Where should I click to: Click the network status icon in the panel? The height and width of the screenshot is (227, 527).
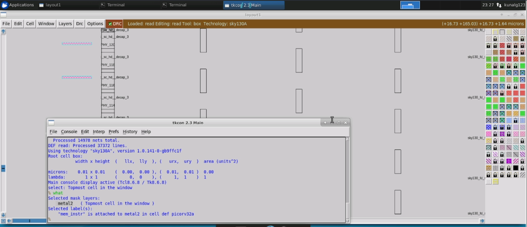[x=499, y=5]
